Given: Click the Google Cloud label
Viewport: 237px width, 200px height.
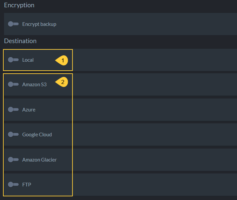Looking at the screenshot, I should pos(37,135).
